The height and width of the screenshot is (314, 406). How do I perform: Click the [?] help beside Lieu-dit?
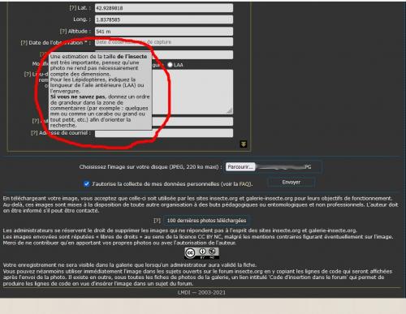pos(28,74)
